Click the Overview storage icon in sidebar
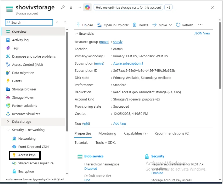Image resolution: width=223 pixels, height=184 pixels. (x=8, y=32)
